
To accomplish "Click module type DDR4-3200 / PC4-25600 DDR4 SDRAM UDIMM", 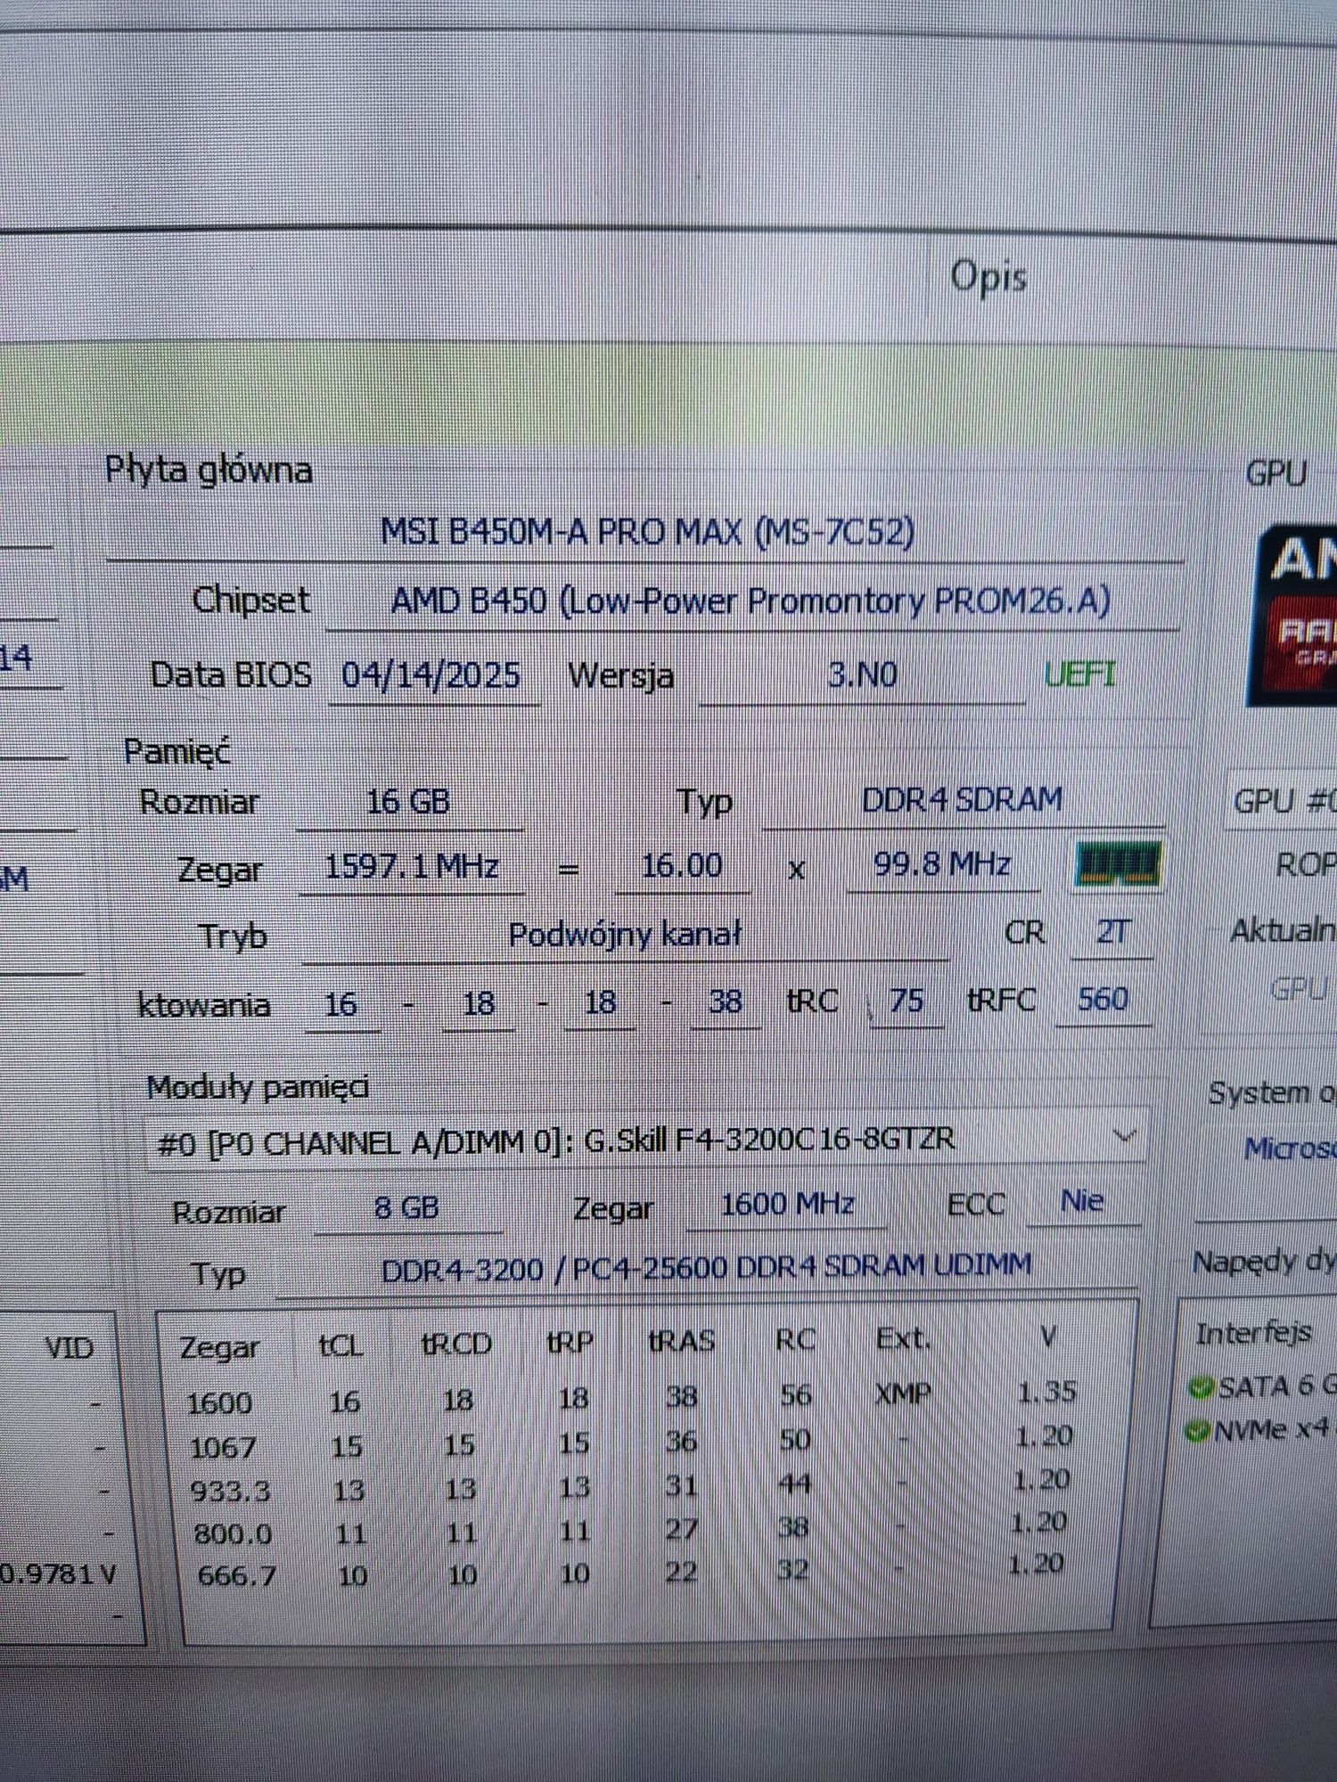I will click(x=706, y=1268).
